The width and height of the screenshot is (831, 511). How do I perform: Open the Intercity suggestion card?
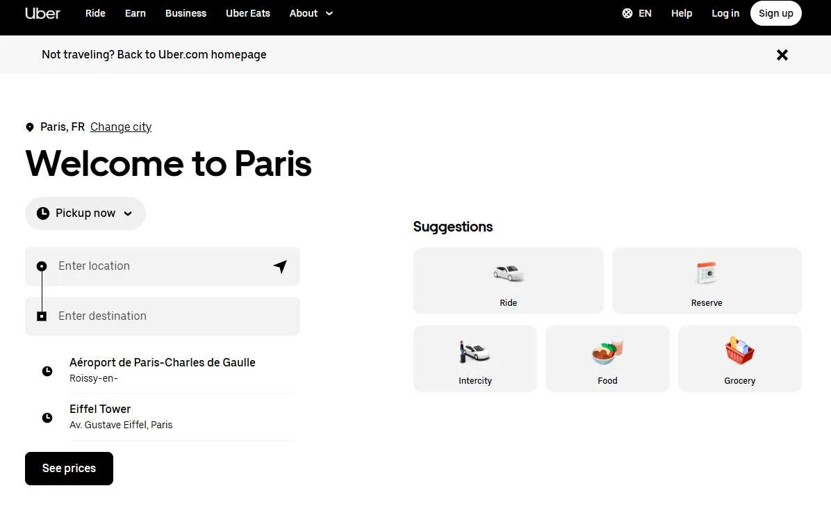475,359
